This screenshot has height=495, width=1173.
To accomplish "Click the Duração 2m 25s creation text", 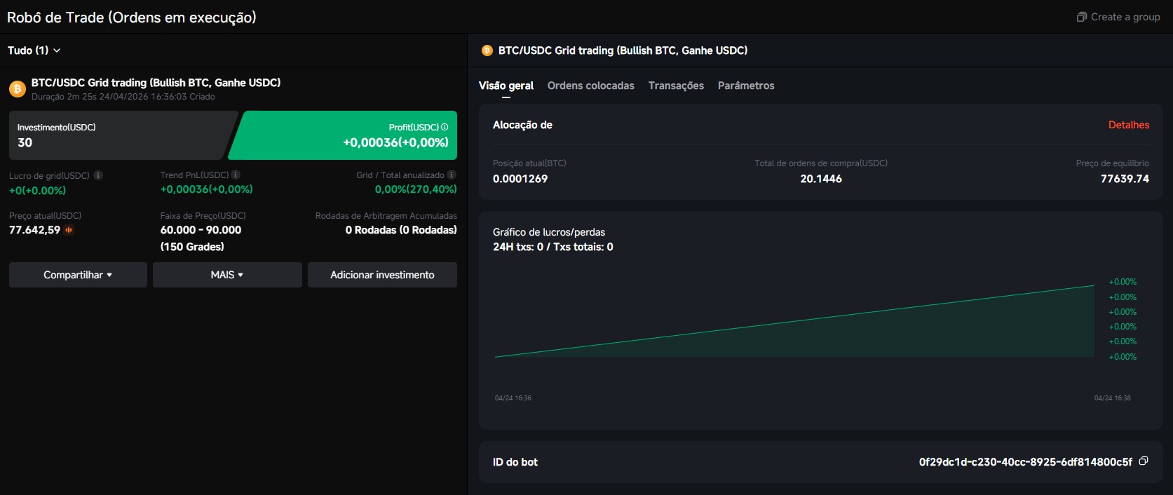I will tap(123, 97).
